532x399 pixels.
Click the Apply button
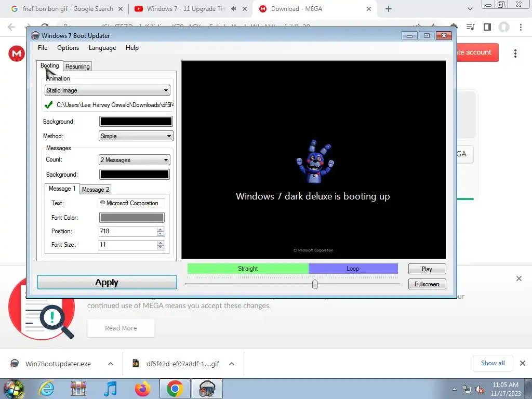coord(107,282)
